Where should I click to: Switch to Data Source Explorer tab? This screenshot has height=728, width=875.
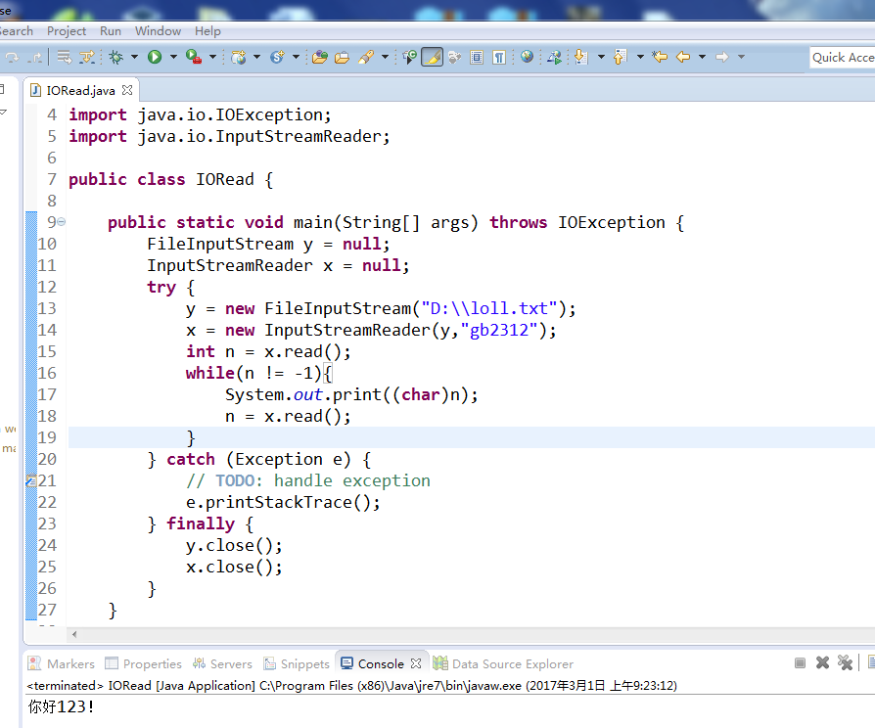(503, 663)
